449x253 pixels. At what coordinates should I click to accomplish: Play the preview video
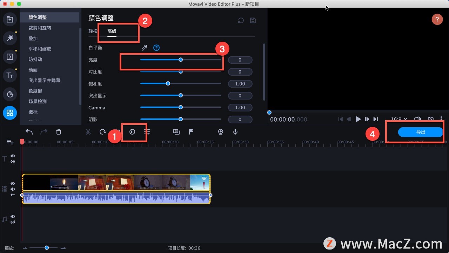(358, 119)
